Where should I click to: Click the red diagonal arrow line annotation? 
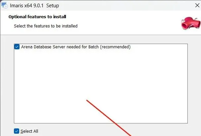click(109, 118)
